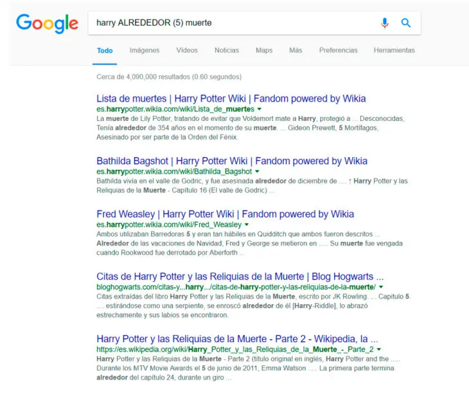Click snippet mentioning 'MTV Movie Awards'
469x395 pixels.
click(248, 368)
